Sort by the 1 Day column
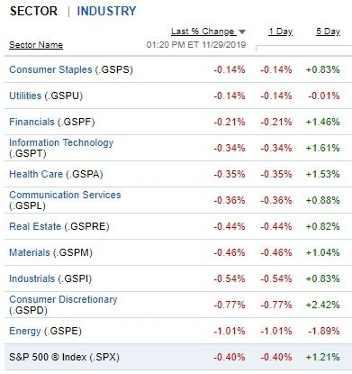352x374 pixels. (x=281, y=32)
